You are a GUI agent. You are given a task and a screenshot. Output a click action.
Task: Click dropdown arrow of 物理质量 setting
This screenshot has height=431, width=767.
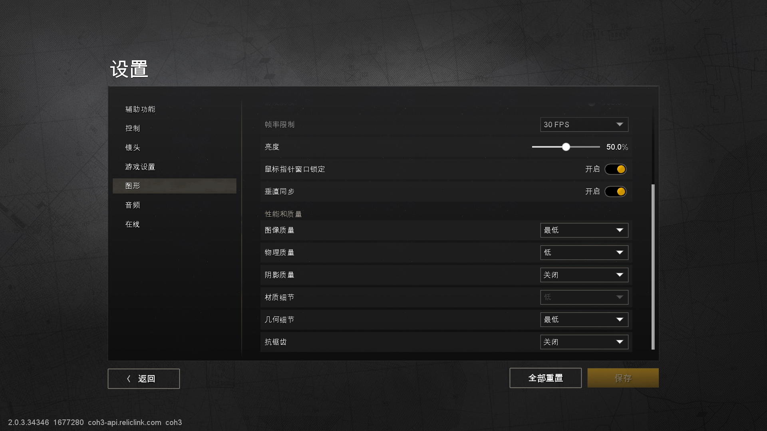620,253
